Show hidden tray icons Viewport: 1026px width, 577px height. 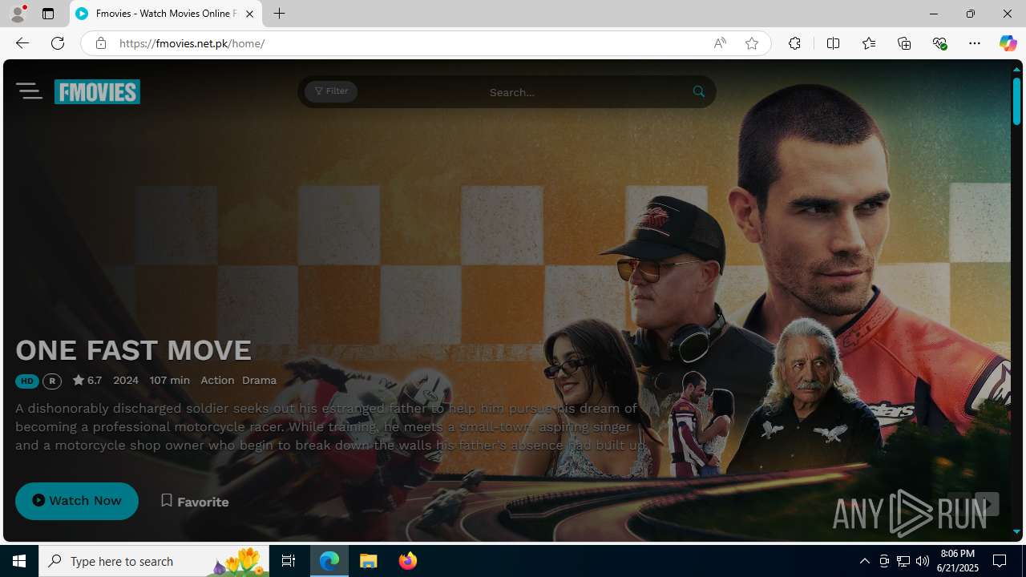(x=864, y=561)
